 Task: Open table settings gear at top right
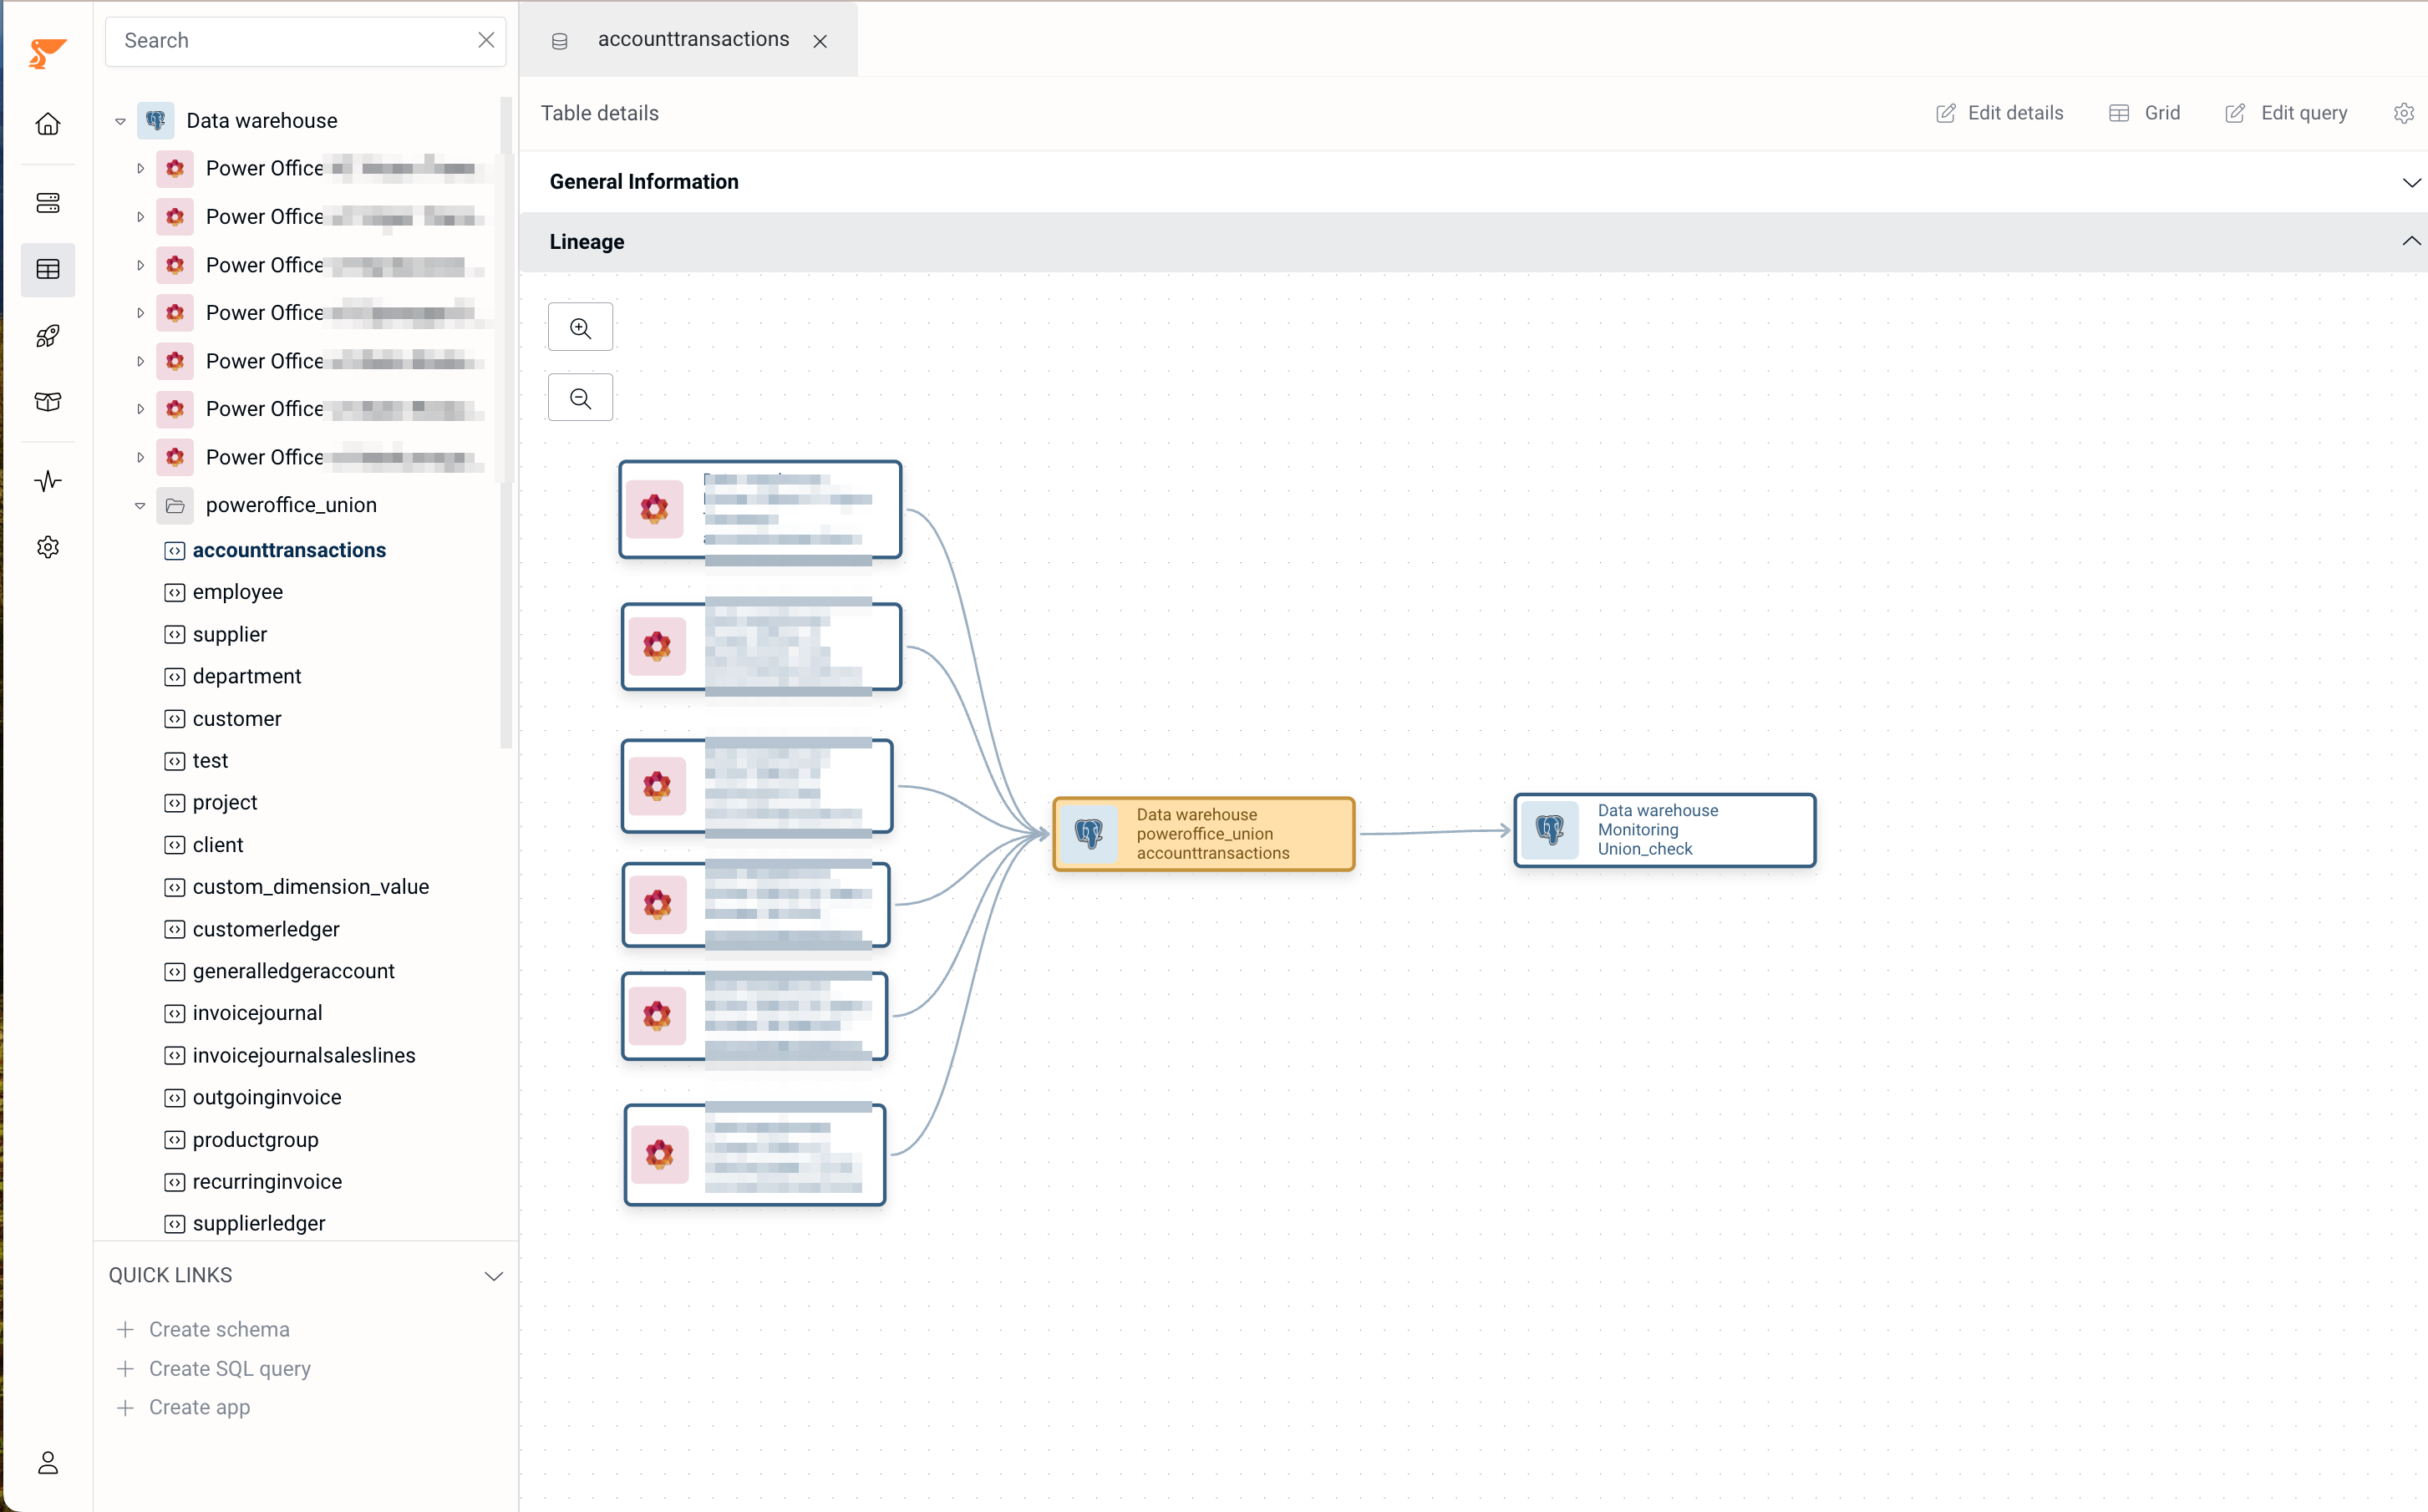[2403, 113]
